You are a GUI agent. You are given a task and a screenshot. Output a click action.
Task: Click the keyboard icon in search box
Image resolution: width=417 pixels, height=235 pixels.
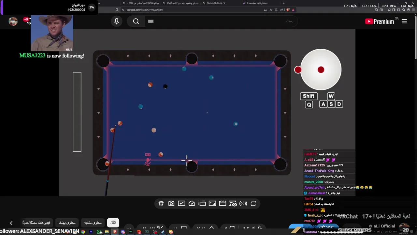pyautogui.click(x=151, y=21)
